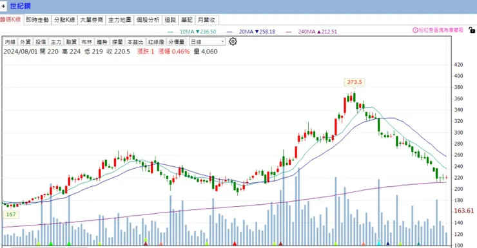477x248 pixels.
Task: Toggle the 融資 indicator
Action: pos(71,42)
